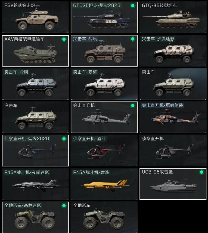Select the 突击车-战痕 vehicle image
Image resolution: width=208 pixels, height=233 pixels.
(105, 52)
